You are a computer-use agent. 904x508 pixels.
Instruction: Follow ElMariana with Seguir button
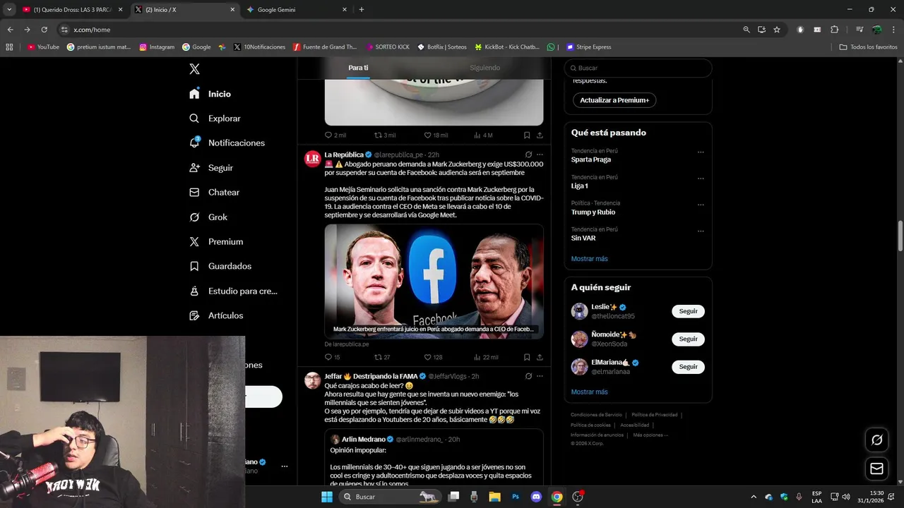click(x=688, y=367)
